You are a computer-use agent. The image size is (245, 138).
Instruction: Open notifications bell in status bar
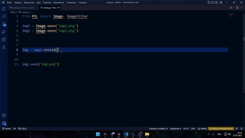pos(242,129)
